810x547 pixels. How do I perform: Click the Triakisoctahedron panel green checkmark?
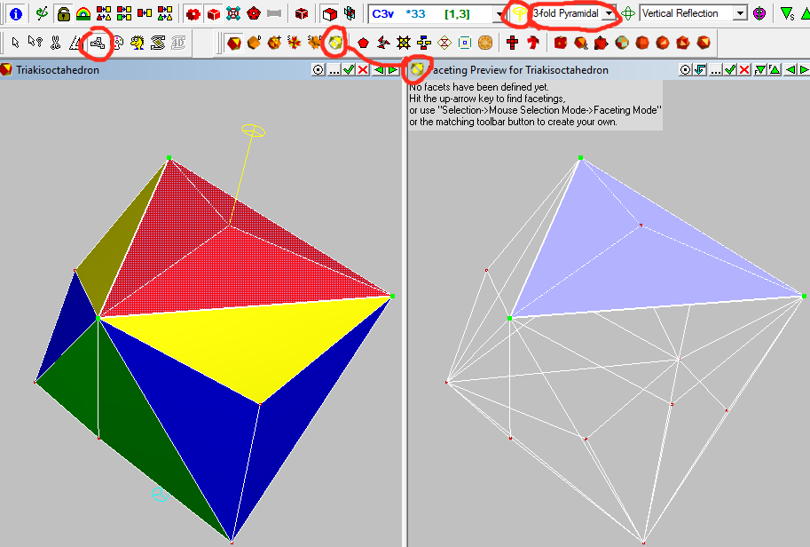[349, 70]
